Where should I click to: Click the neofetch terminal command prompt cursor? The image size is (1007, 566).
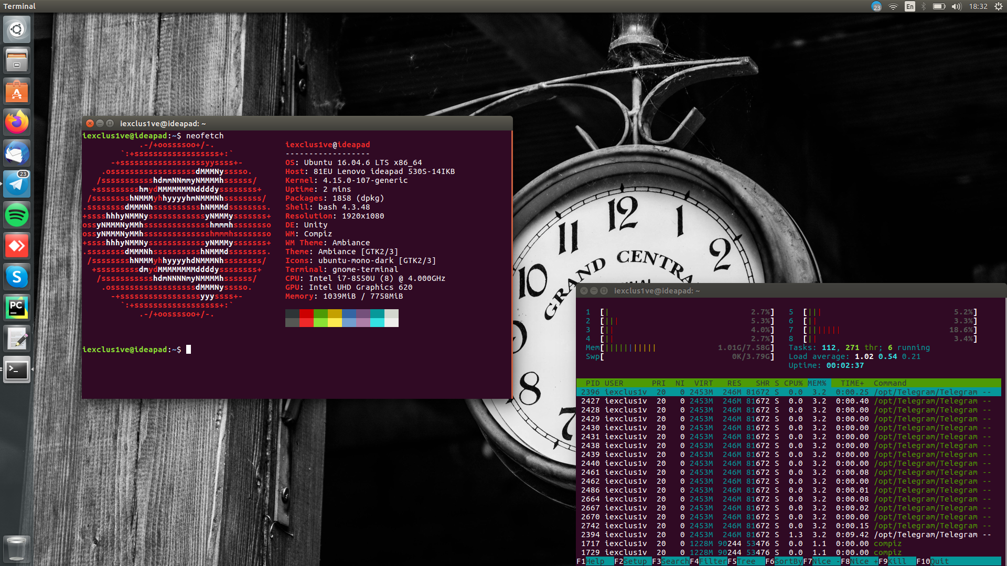(x=188, y=350)
